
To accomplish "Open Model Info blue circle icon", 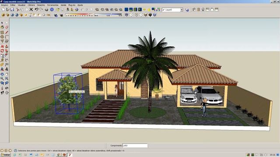I will point(52,10).
